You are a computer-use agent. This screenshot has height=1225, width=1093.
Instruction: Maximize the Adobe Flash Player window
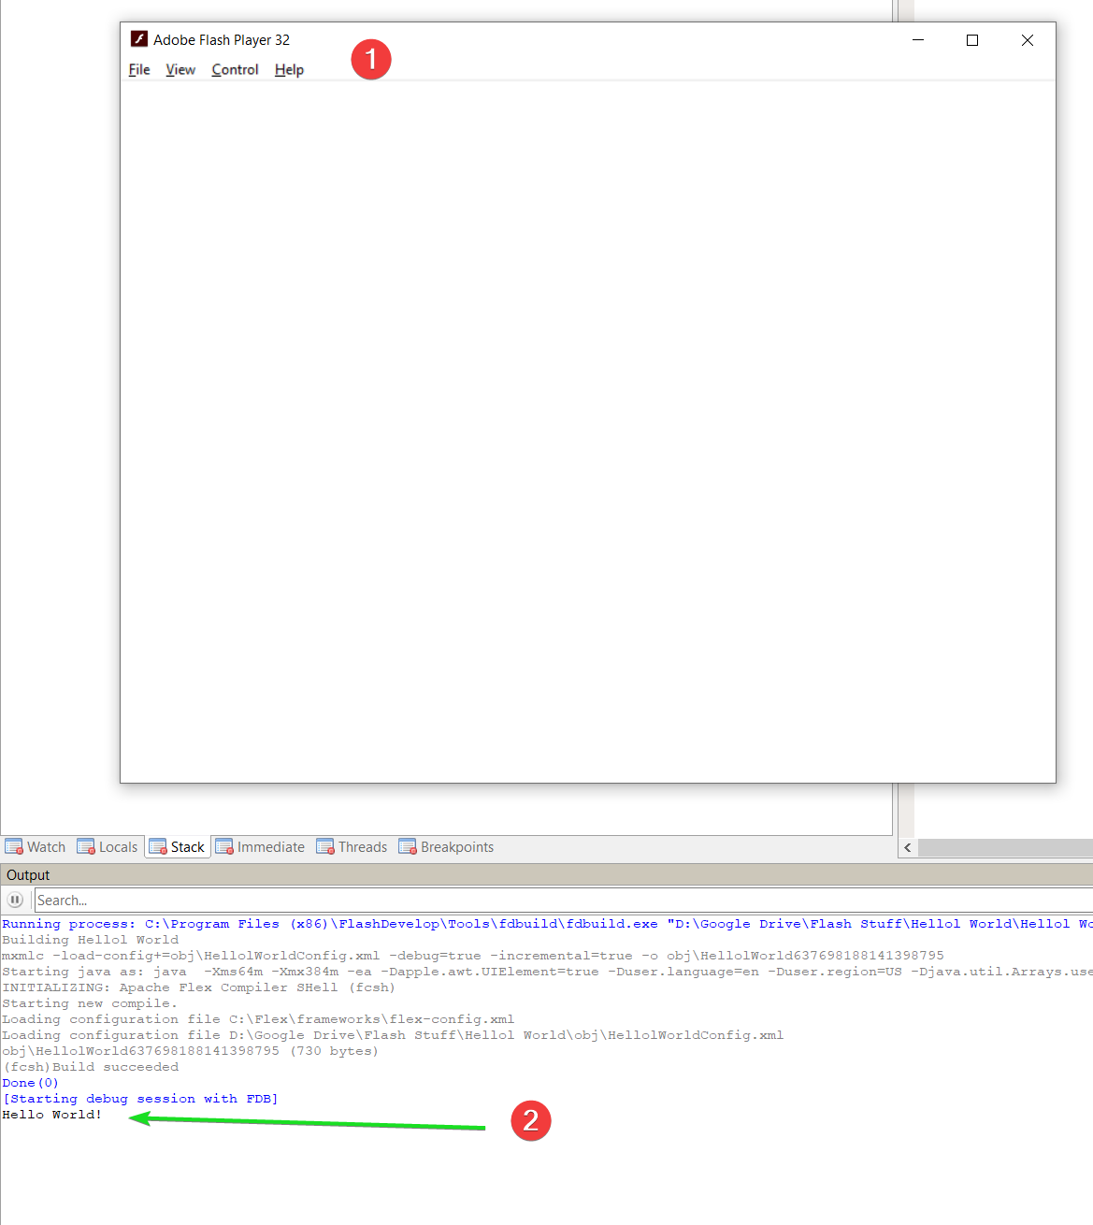click(972, 40)
